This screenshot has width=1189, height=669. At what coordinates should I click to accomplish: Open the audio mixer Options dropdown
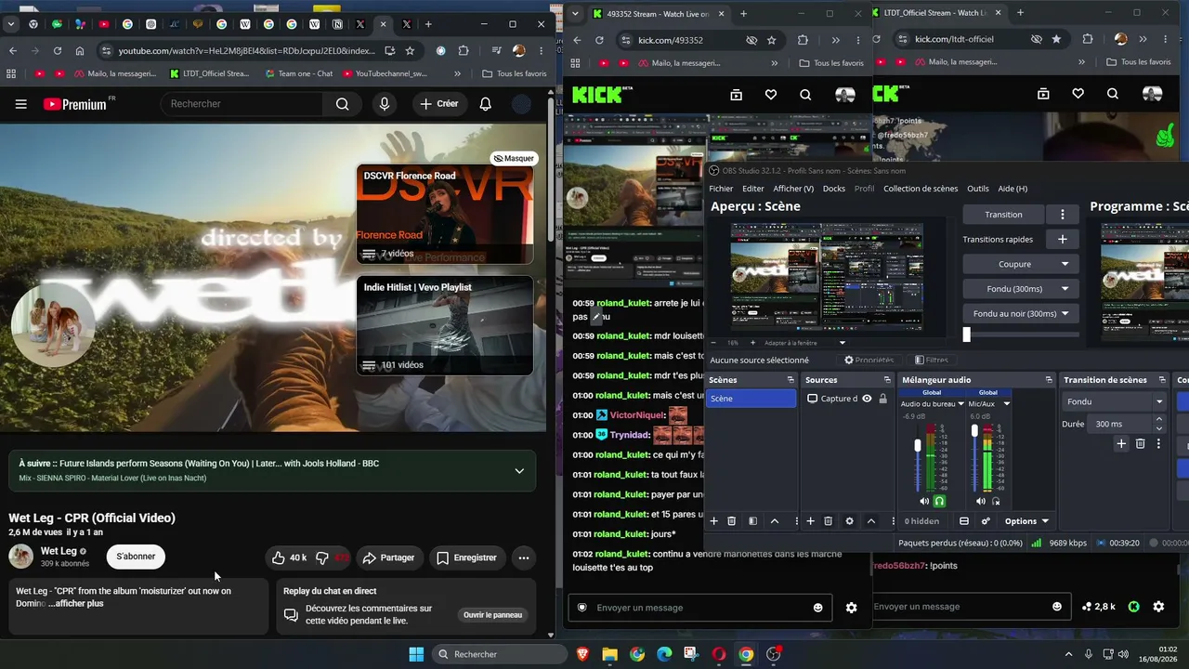click(1026, 521)
